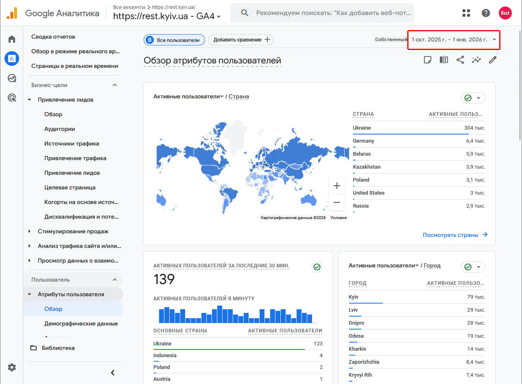Collapse the sidebar navigation with chevron
This screenshot has width=522, height=384.
113,372
